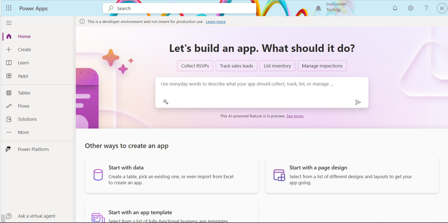Select the Collect RSVPs suggestion
The width and height of the screenshot is (448, 223).
[x=195, y=66]
